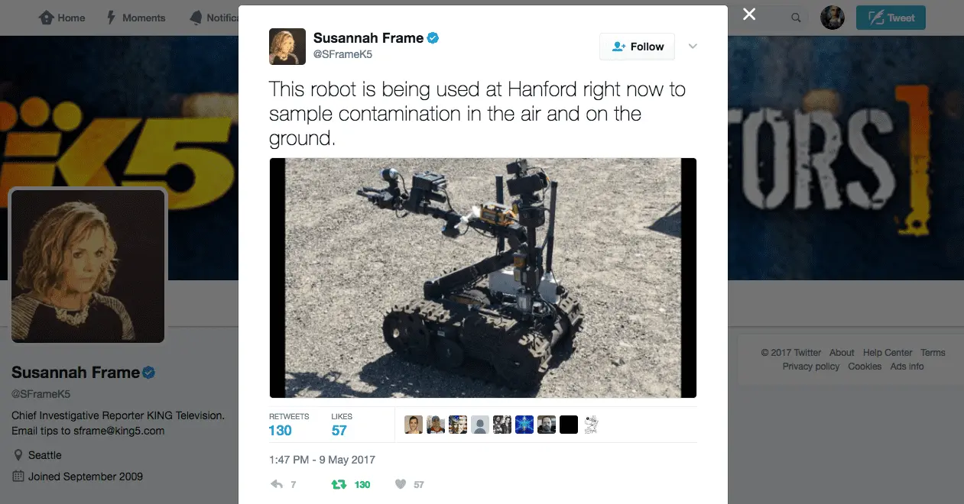View the list of 57 likes
The height and width of the screenshot is (504, 964).
pyautogui.click(x=342, y=425)
